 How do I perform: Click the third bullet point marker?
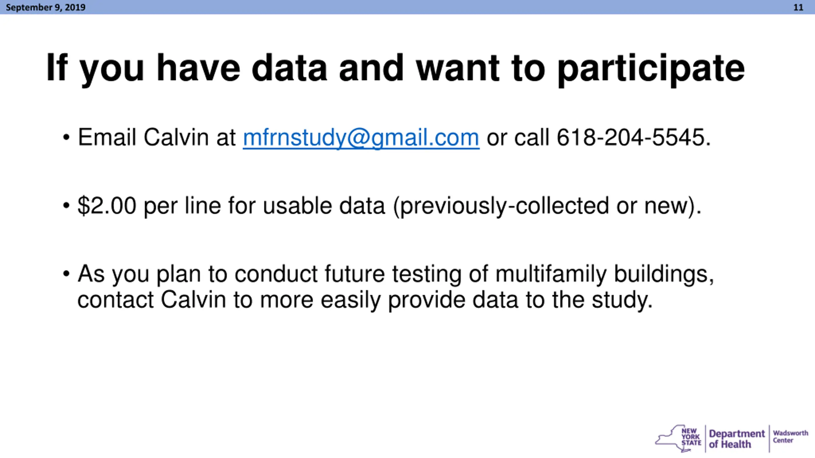[x=66, y=274]
